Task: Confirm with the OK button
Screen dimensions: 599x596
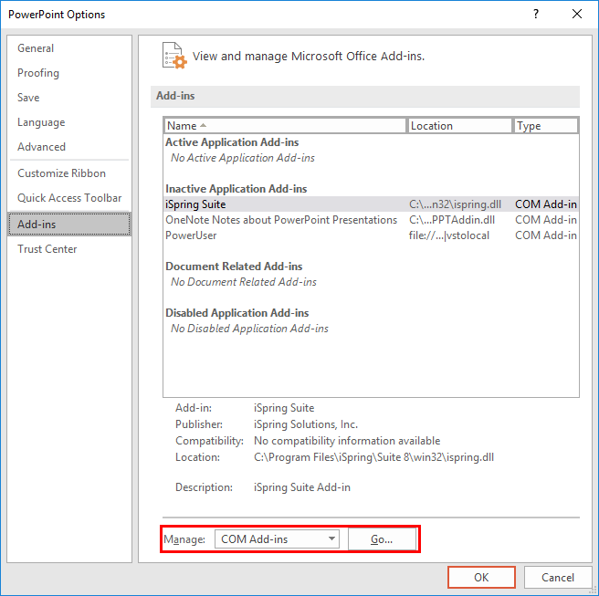Action: [x=481, y=577]
